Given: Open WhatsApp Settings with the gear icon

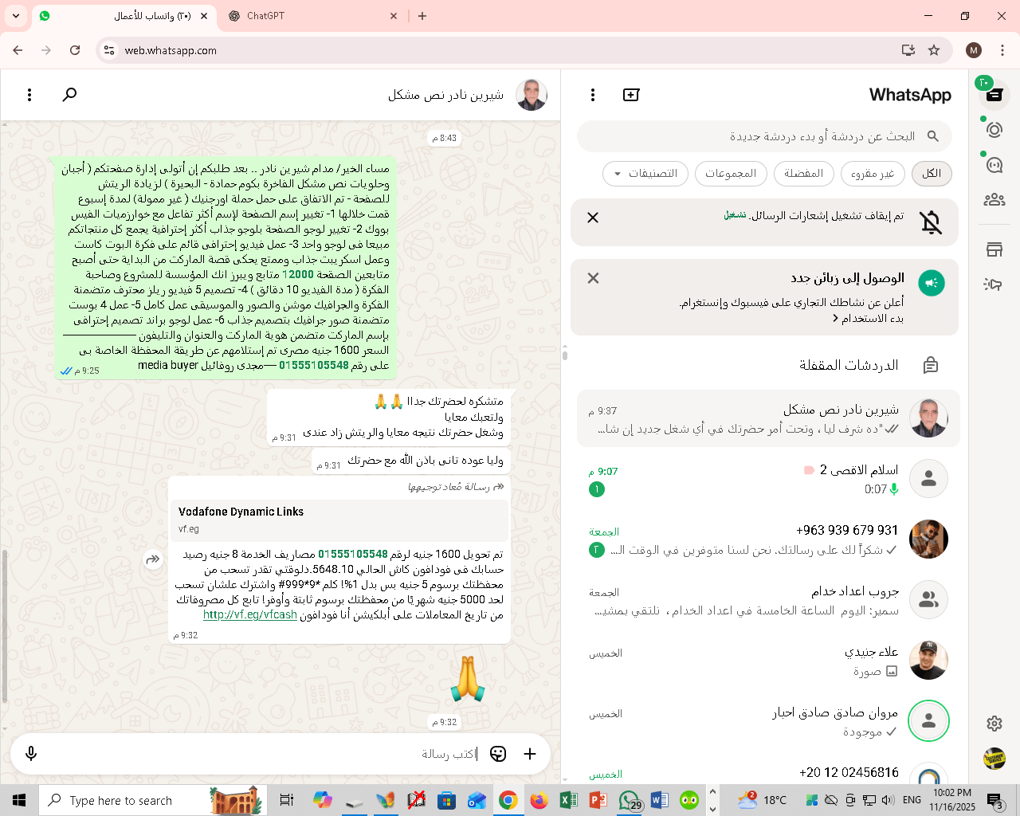Looking at the screenshot, I should tap(994, 724).
